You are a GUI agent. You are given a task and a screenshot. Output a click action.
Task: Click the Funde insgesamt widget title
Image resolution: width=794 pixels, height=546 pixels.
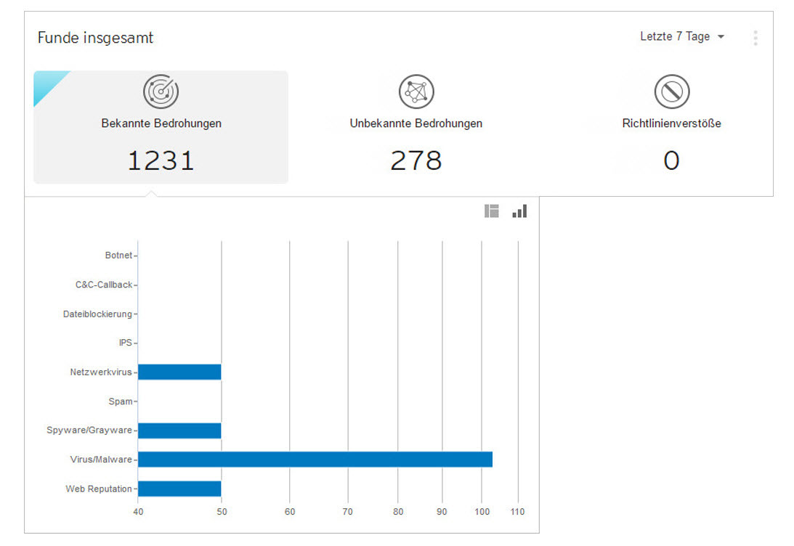[95, 38]
